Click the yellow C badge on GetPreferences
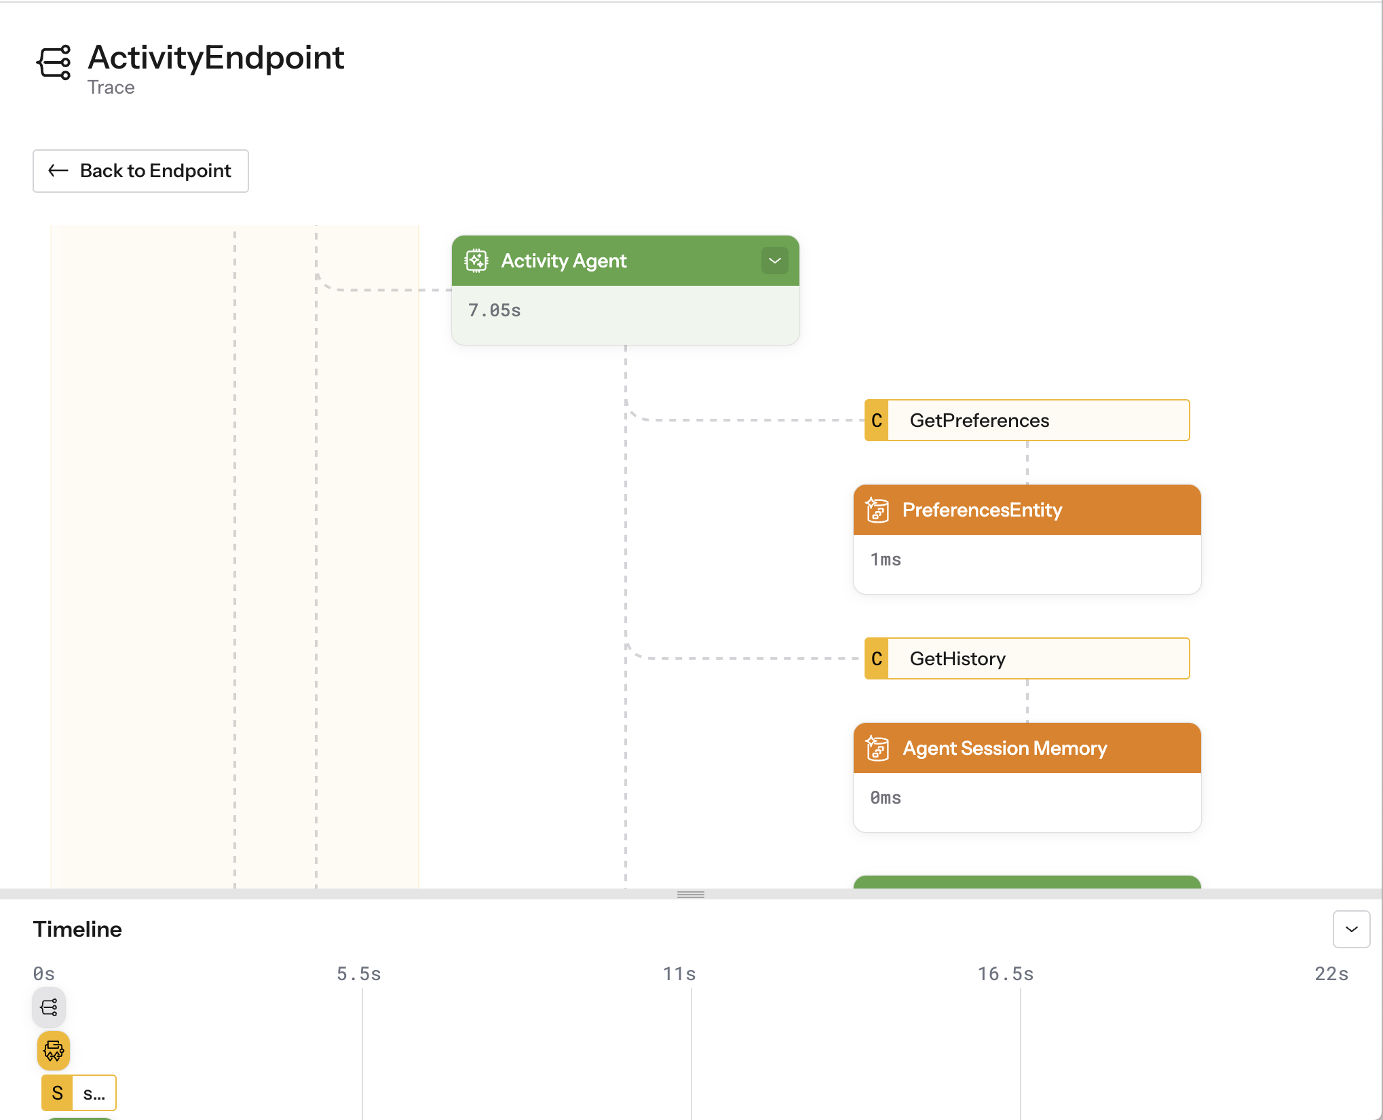The width and height of the screenshot is (1383, 1120). (x=877, y=420)
